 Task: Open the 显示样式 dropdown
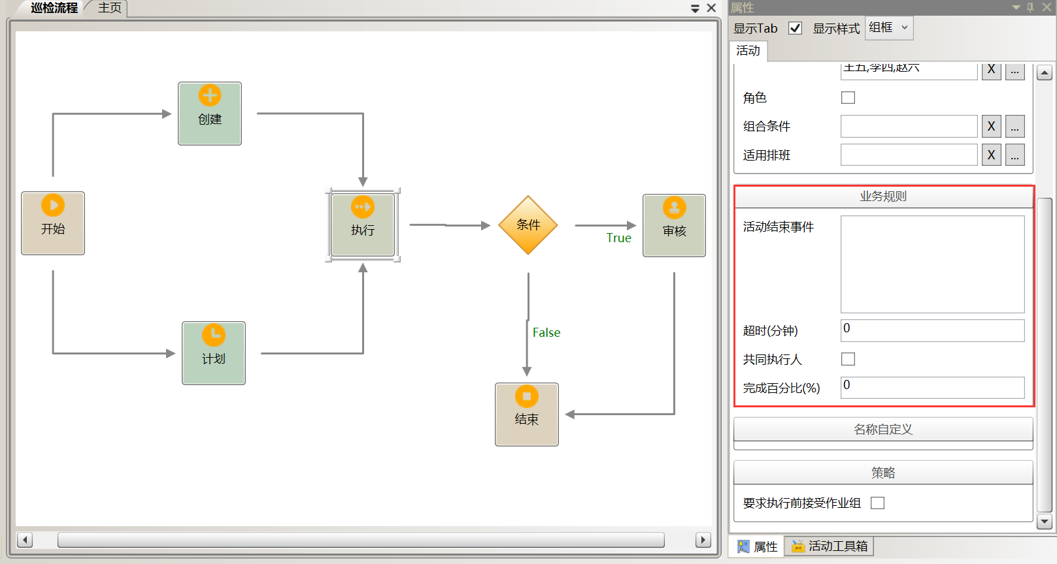coord(889,28)
